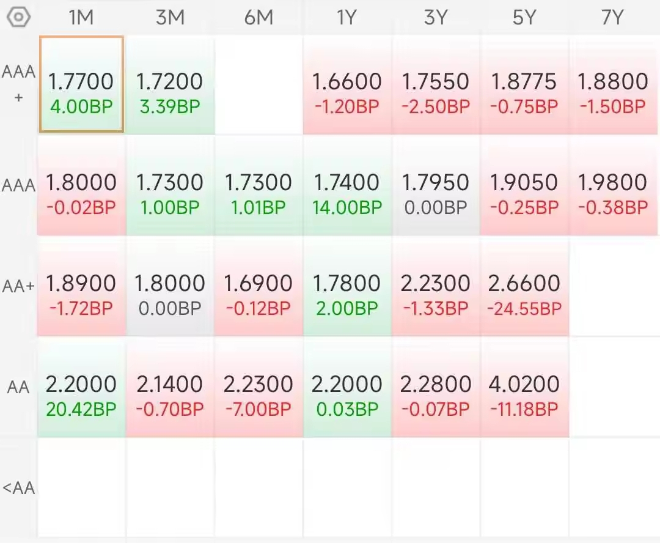Click AAA+ 7Y cell 1.8800
Screen dimensions: 660x543
tap(613, 84)
